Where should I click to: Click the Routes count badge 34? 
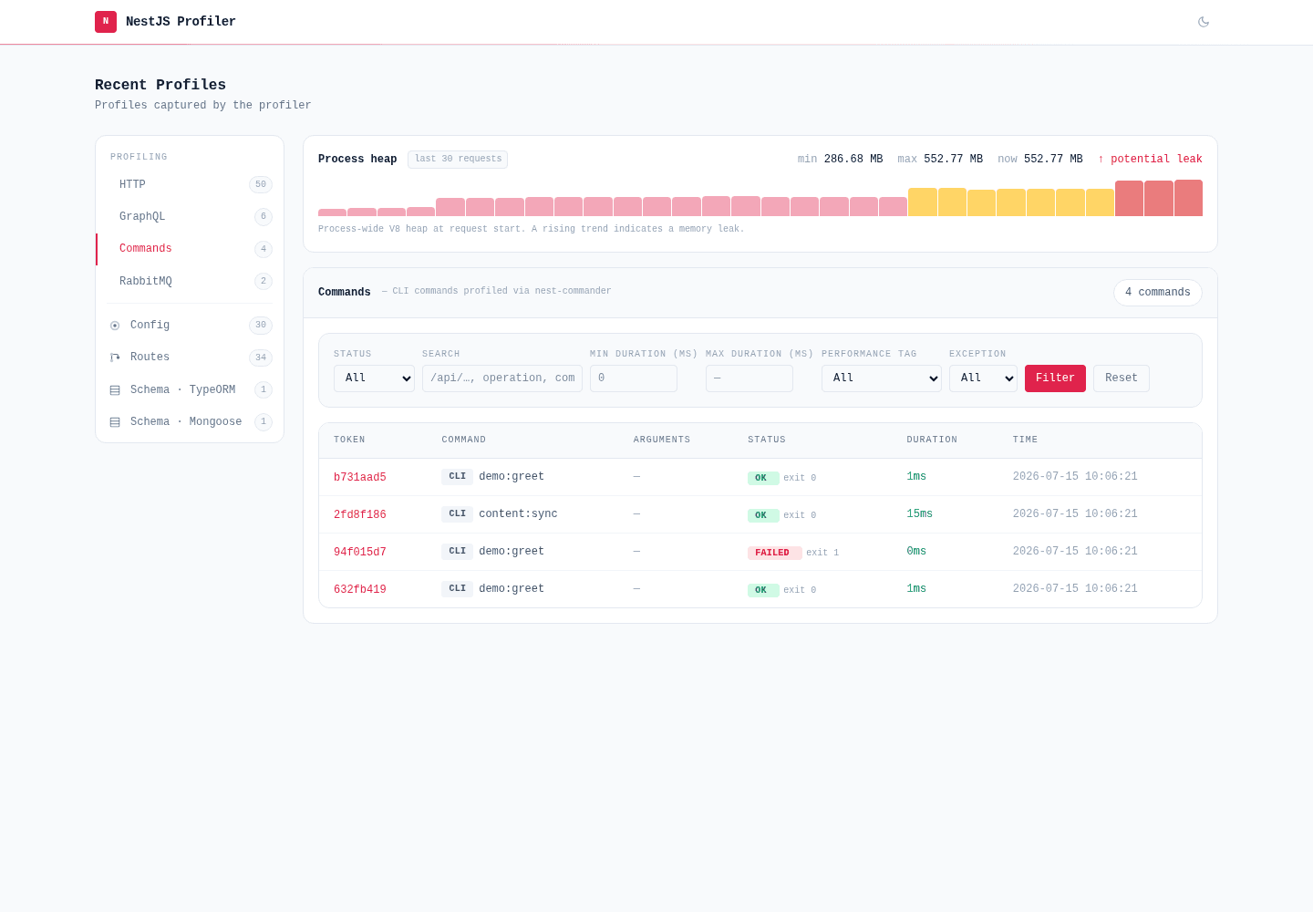[x=261, y=358]
